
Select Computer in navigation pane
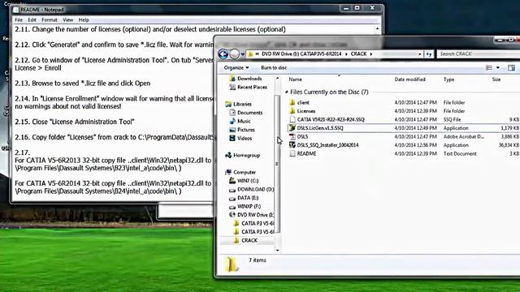[245, 172]
